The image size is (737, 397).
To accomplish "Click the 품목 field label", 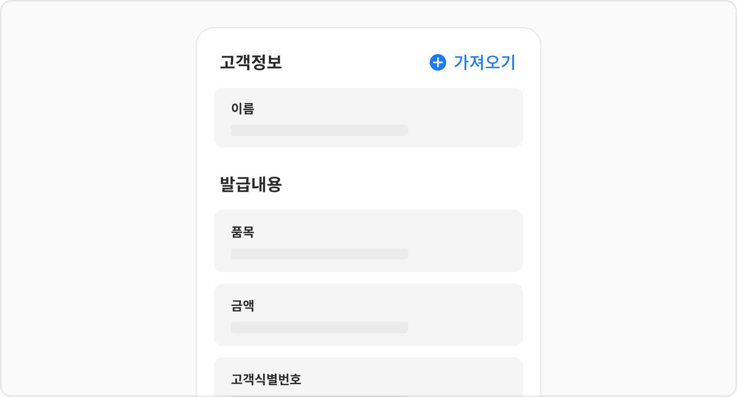I will (242, 232).
